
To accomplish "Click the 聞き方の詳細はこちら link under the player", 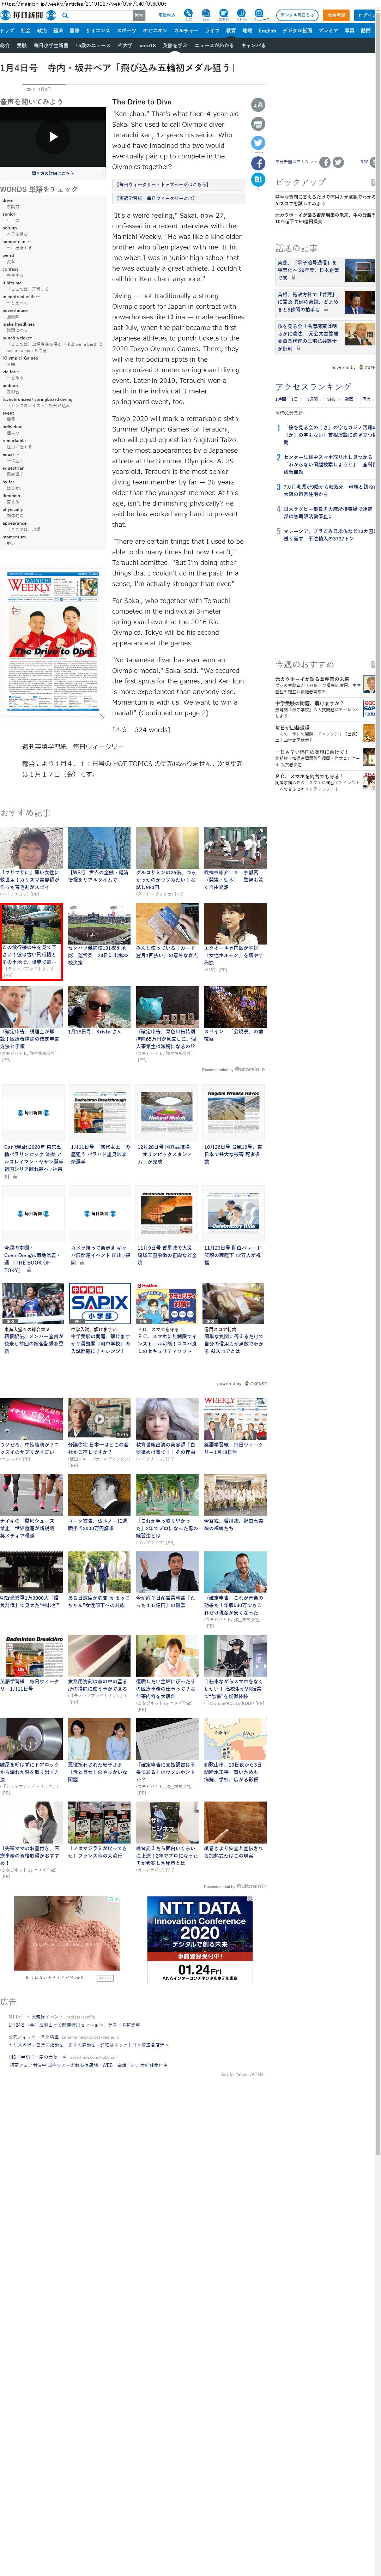I will 53,173.
